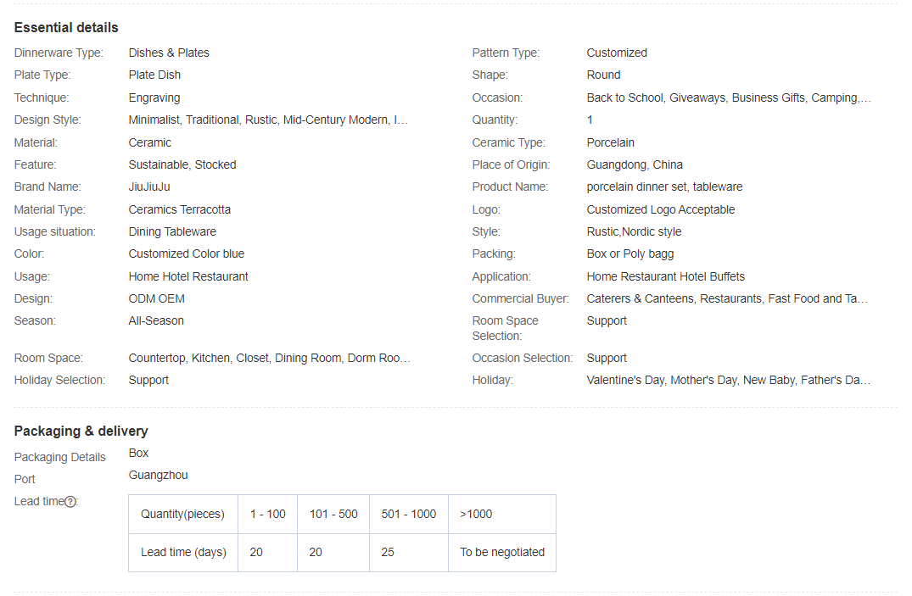
Task: Click the Quantity(pieces) row header
Action: [182, 514]
